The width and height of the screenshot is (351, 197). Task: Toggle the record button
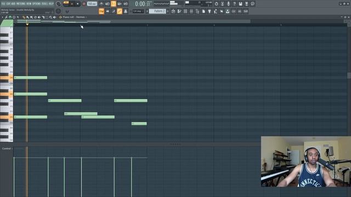[84, 4]
